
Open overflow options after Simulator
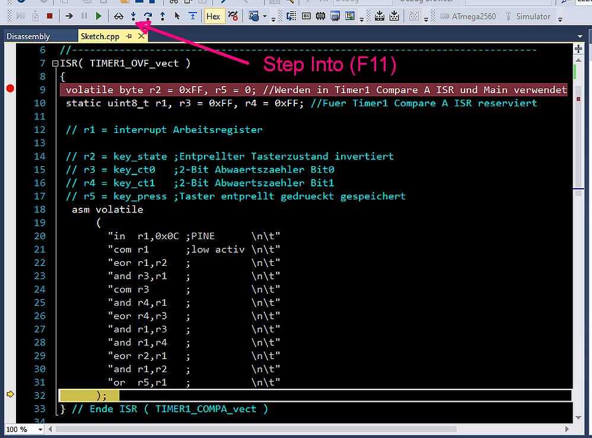pos(561,19)
